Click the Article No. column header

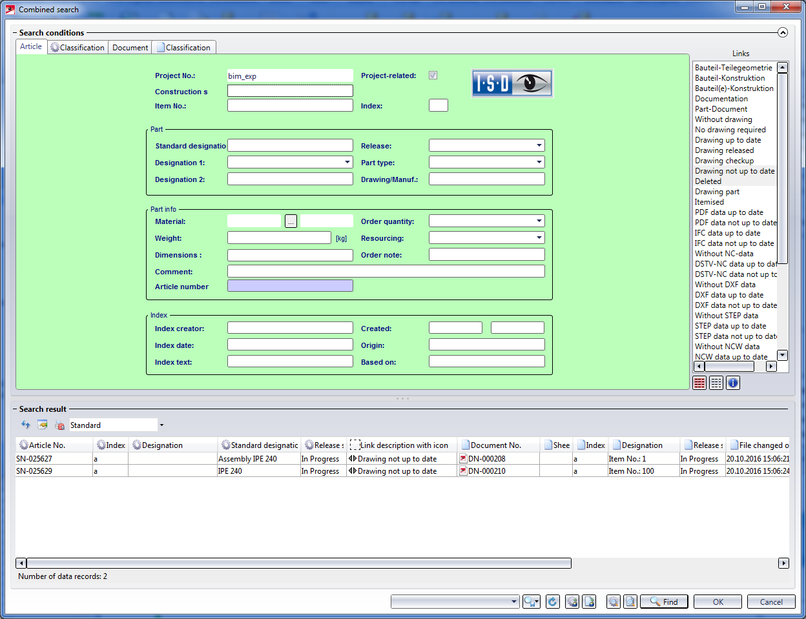(x=55, y=445)
